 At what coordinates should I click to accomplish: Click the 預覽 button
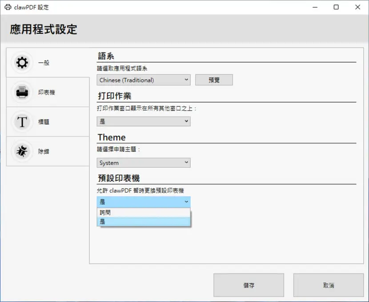214,80
